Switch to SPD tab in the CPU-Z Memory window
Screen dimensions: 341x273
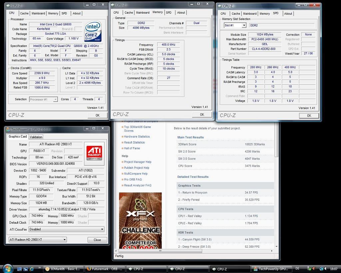click(x=169, y=13)
